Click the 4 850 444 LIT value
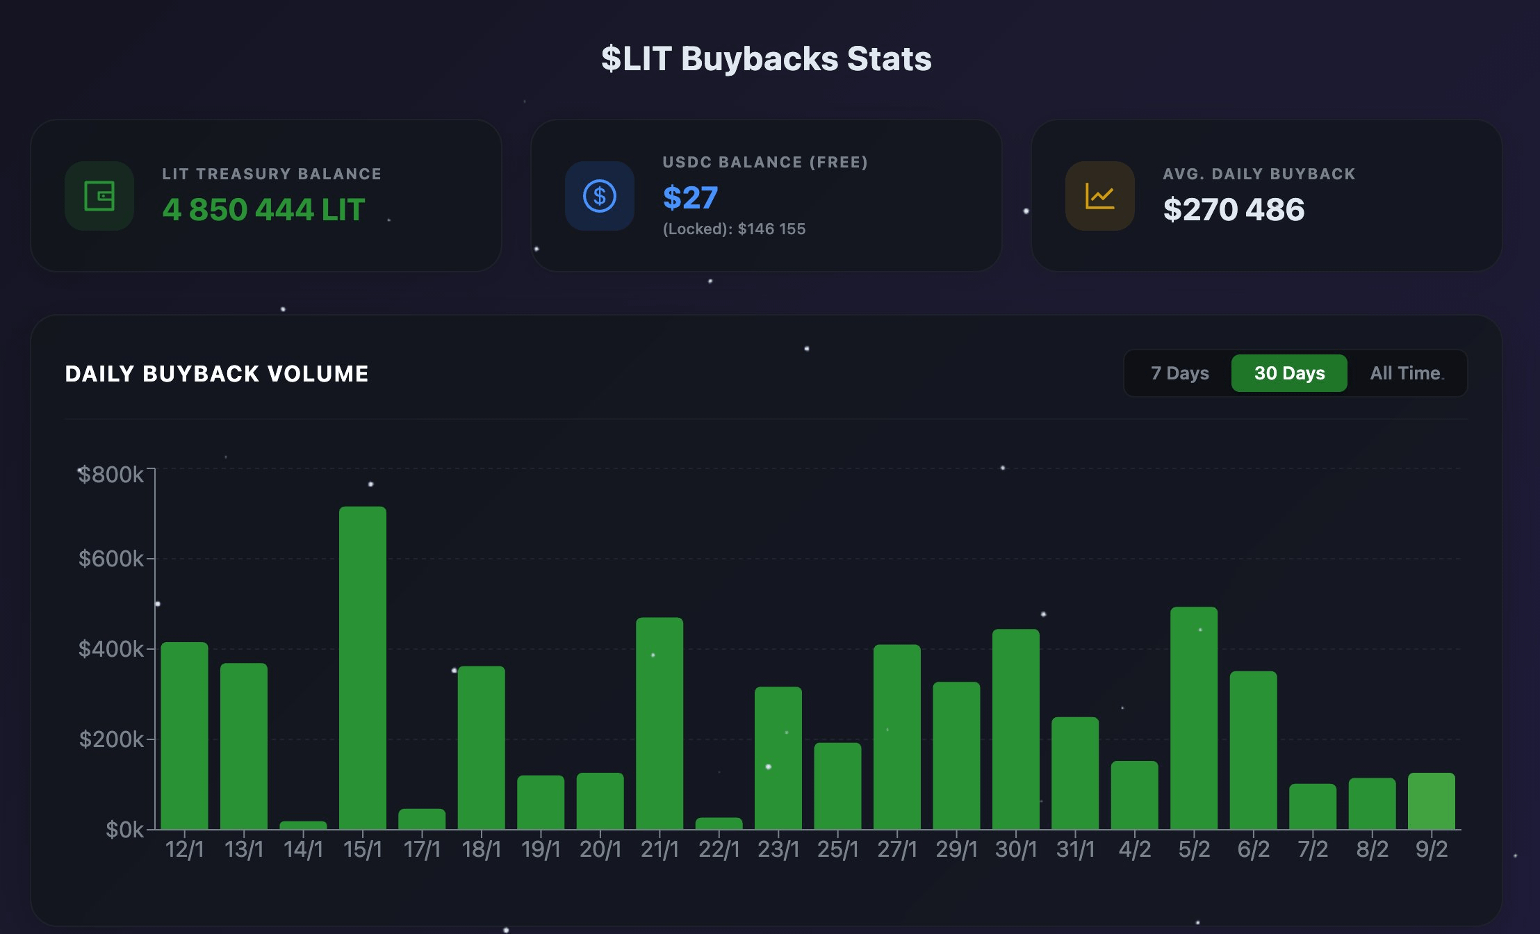This screenshot has height=934, width=1540. [263, 209]
